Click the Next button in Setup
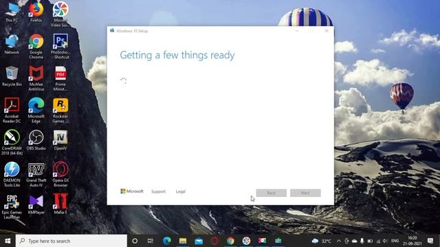440x247 pixels. pos(305,193)
